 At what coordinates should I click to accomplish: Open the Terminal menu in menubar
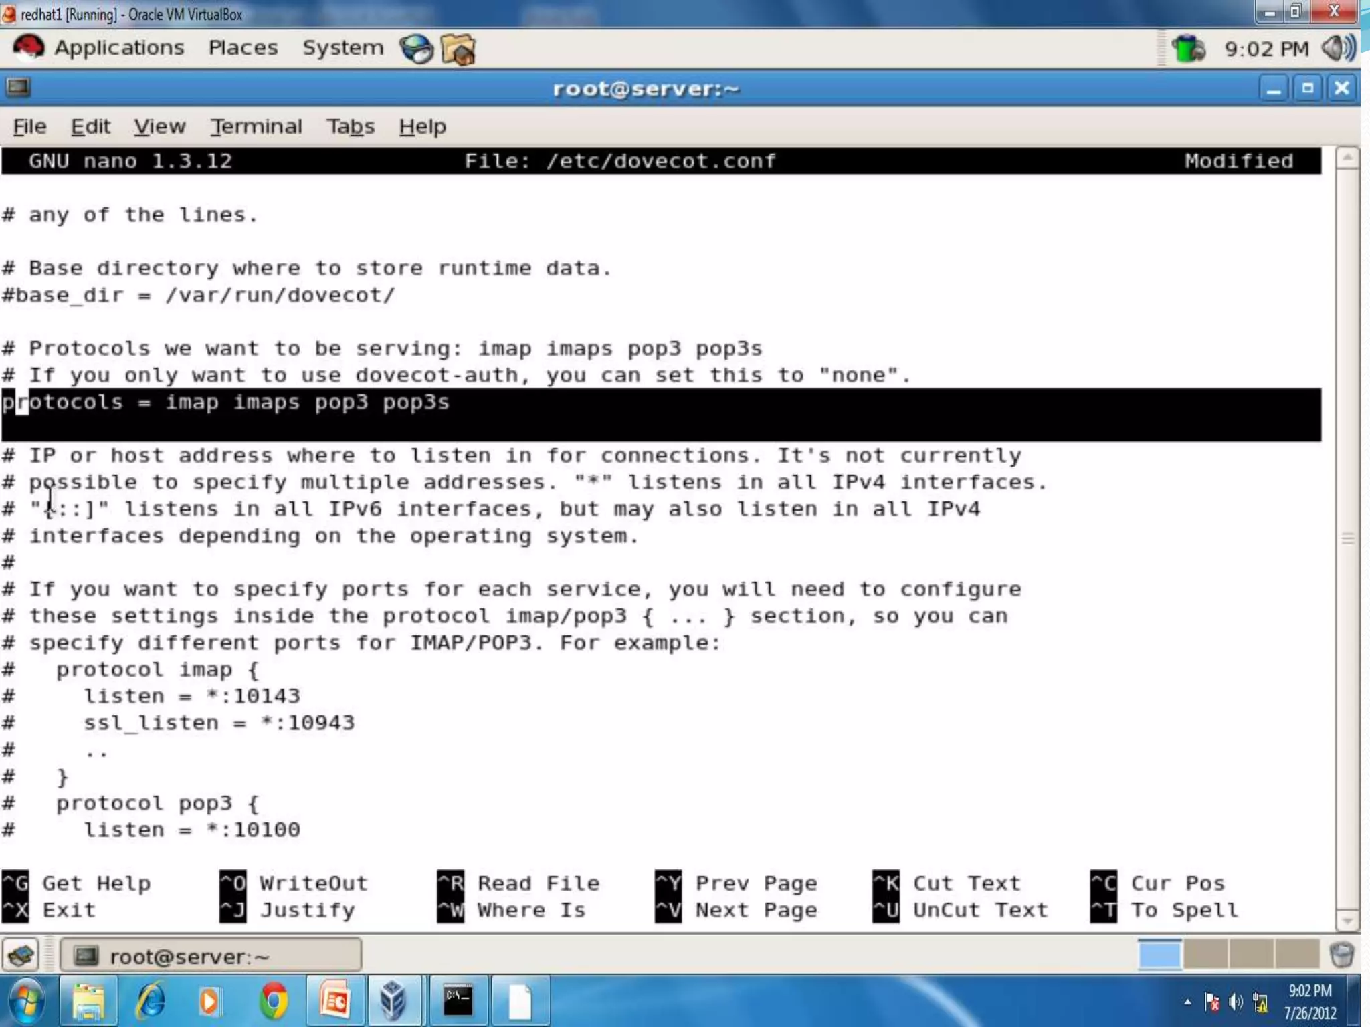click(x=256, y=126)
